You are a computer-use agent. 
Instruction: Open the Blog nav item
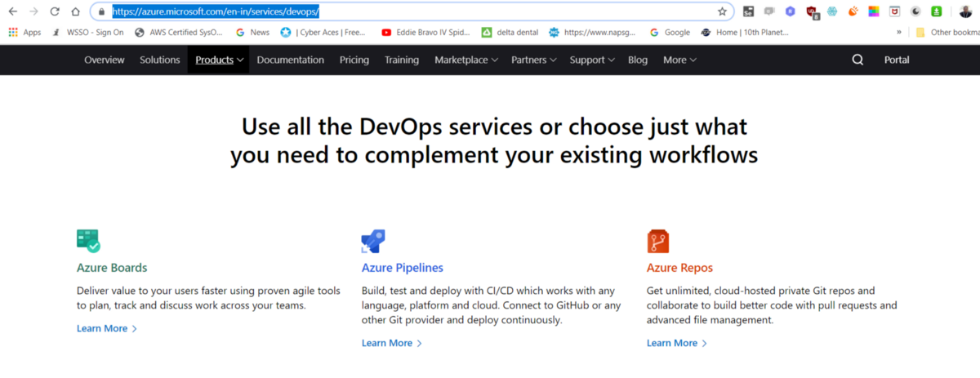638,60
